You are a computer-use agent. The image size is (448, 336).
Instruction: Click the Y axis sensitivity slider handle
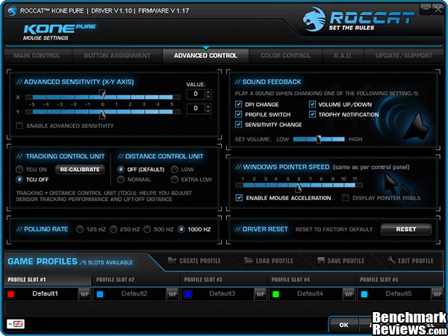[102, 115]
